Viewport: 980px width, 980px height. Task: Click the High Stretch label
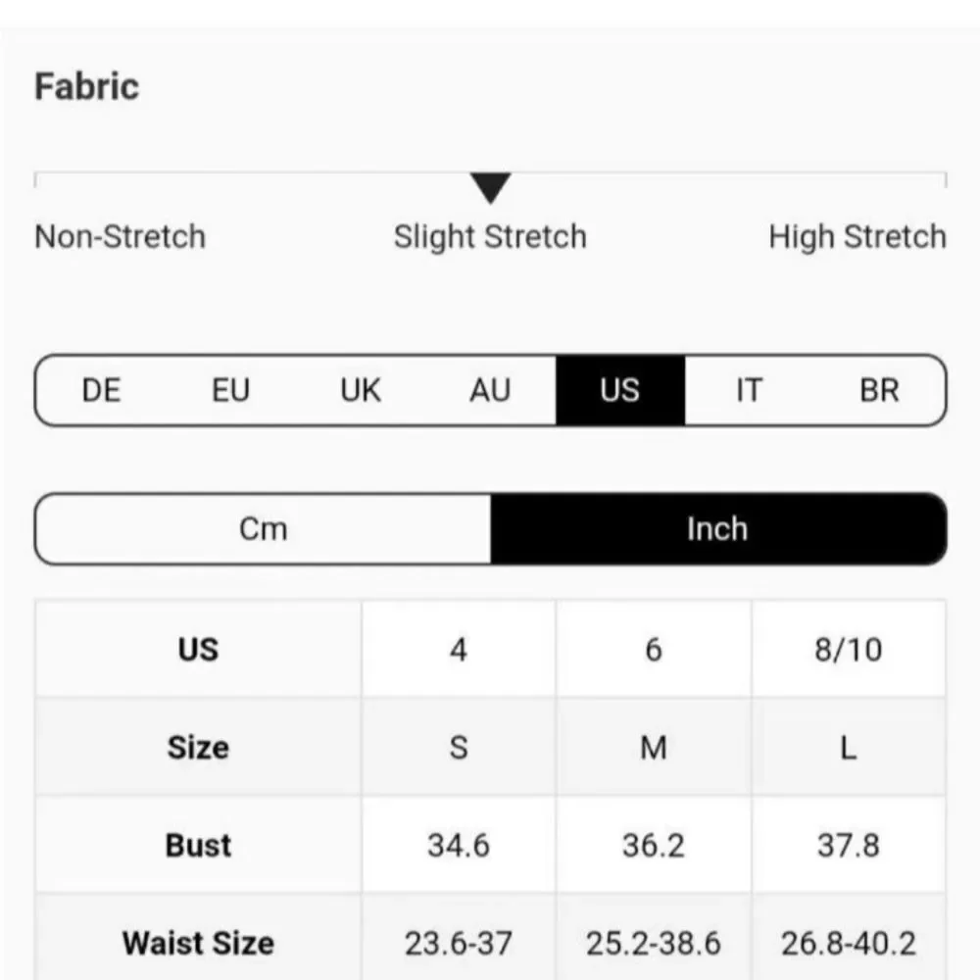tap(857, 237)
